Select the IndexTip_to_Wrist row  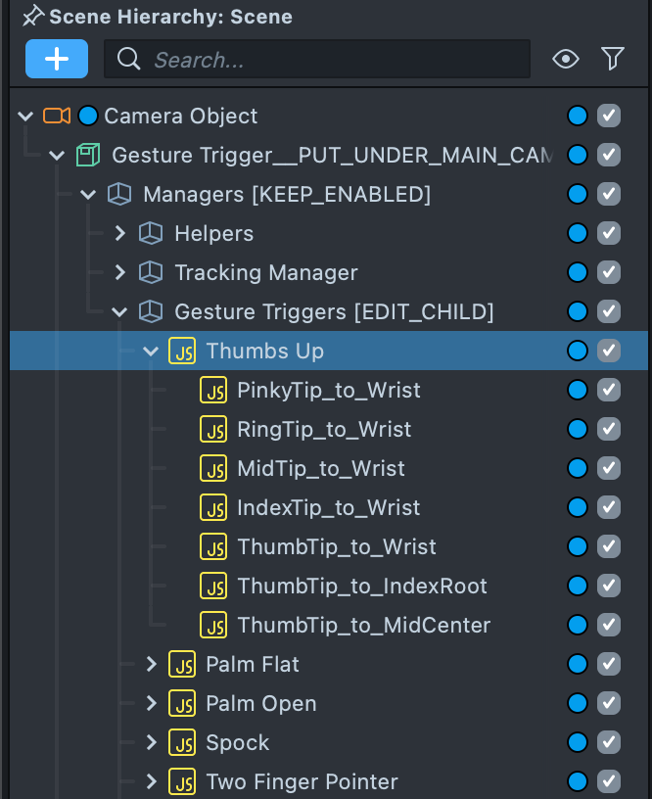(328, 507)
